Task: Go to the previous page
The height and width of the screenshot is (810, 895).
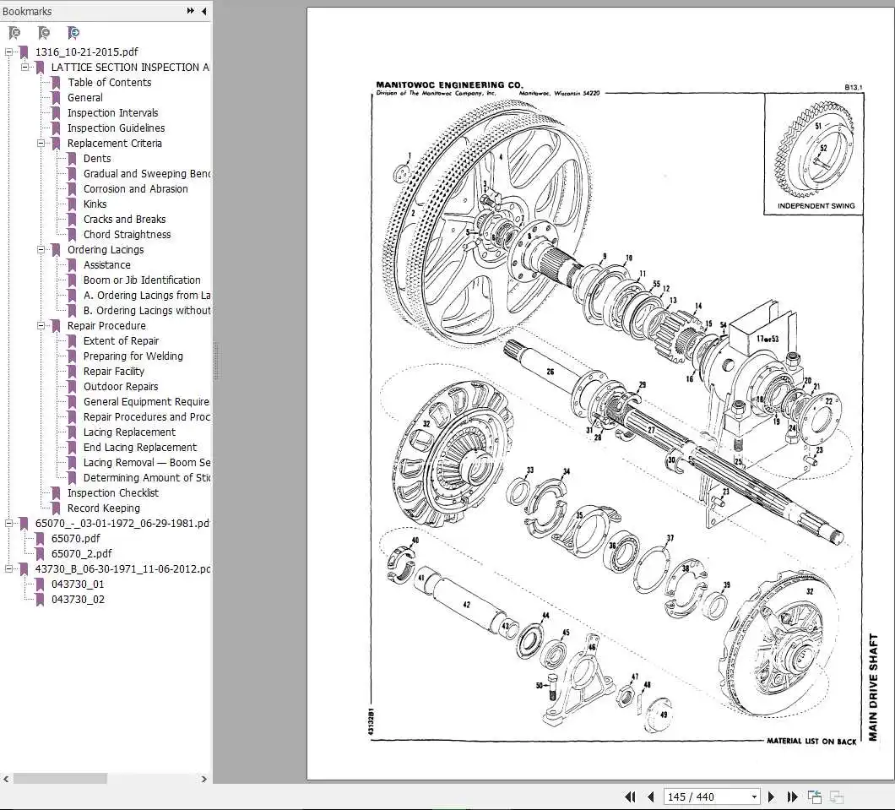Action: pyautogui.click(x=650, y=796)
